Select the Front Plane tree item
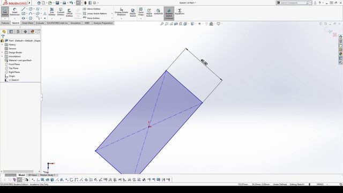 [x=12, y=64]
